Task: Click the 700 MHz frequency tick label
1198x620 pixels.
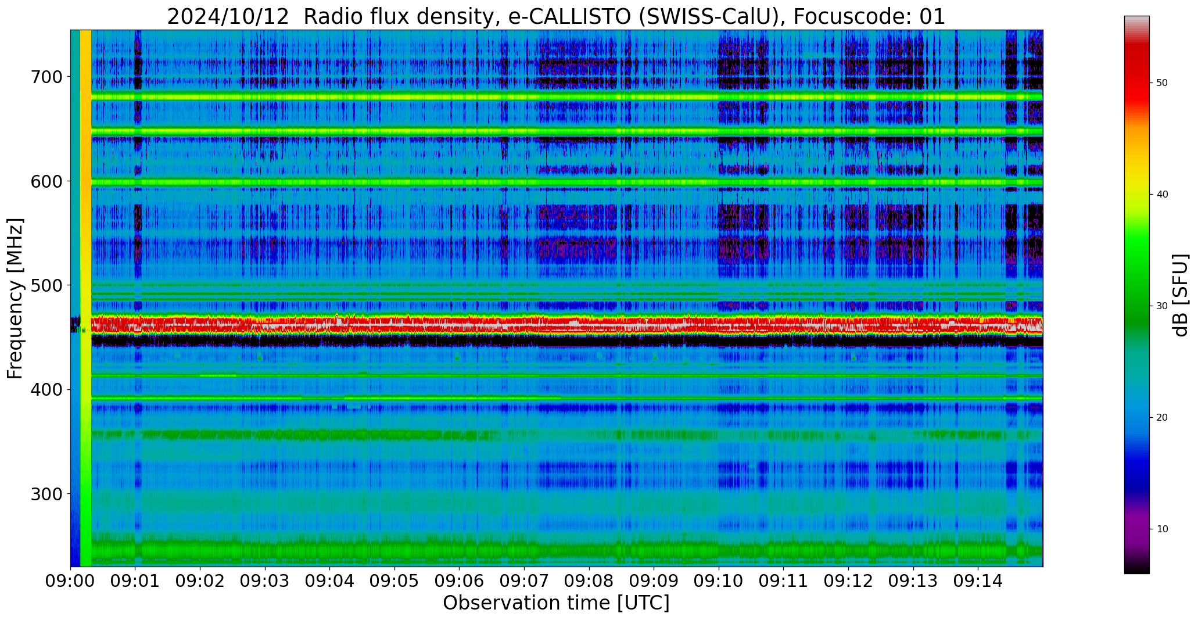Action: [x=46, y=77]
